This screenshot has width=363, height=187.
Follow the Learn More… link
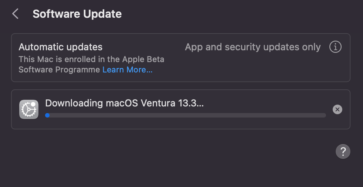click(127, 70)
